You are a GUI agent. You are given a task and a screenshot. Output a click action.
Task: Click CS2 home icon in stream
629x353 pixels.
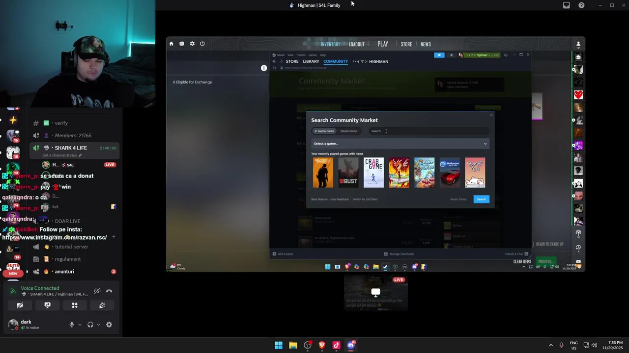click(x=171, y=44)
